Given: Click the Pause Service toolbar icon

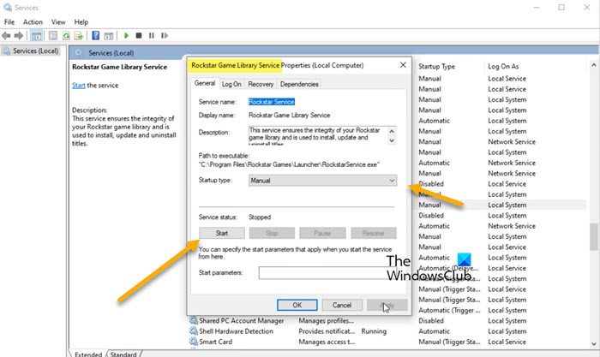Looking at the screenshot, I should click(x=152, y=36).
